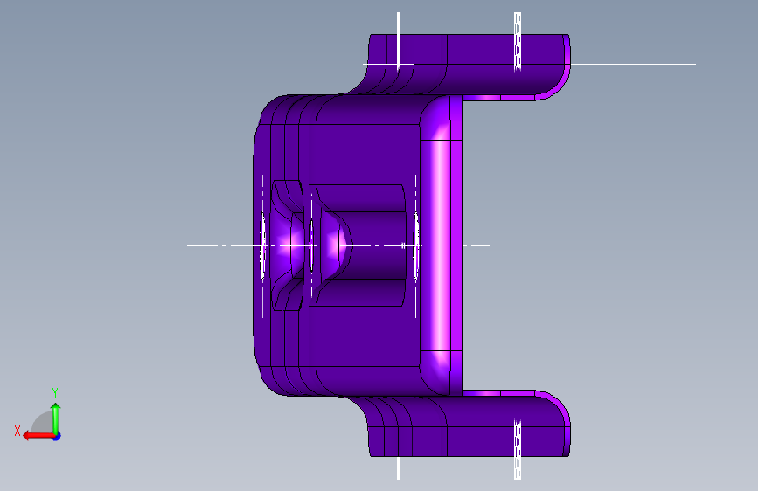Click the green Y axis arrow
This screenshot has height=491, width=758.
[x=56, y=418]
